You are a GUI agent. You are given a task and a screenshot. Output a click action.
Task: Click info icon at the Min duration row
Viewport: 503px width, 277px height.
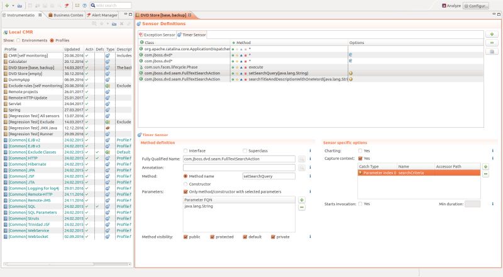click(493, 204)
